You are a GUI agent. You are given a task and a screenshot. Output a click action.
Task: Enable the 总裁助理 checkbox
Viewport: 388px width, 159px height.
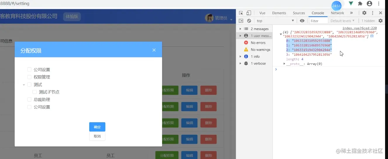29,99
